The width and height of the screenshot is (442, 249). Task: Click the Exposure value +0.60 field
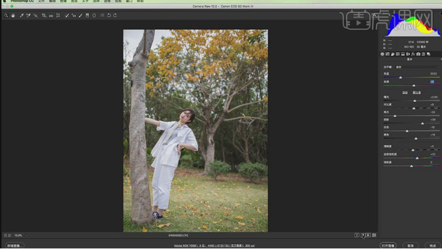pos(434,97)
